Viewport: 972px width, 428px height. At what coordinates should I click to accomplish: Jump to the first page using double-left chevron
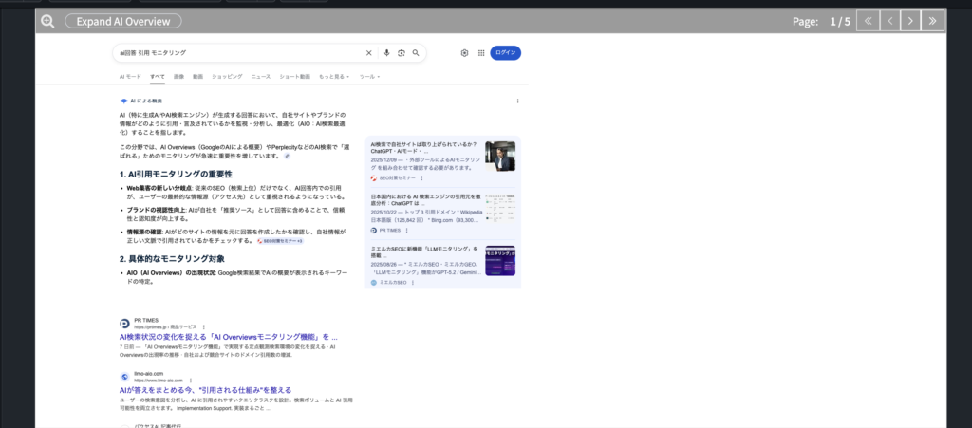[x=868, y=20]
